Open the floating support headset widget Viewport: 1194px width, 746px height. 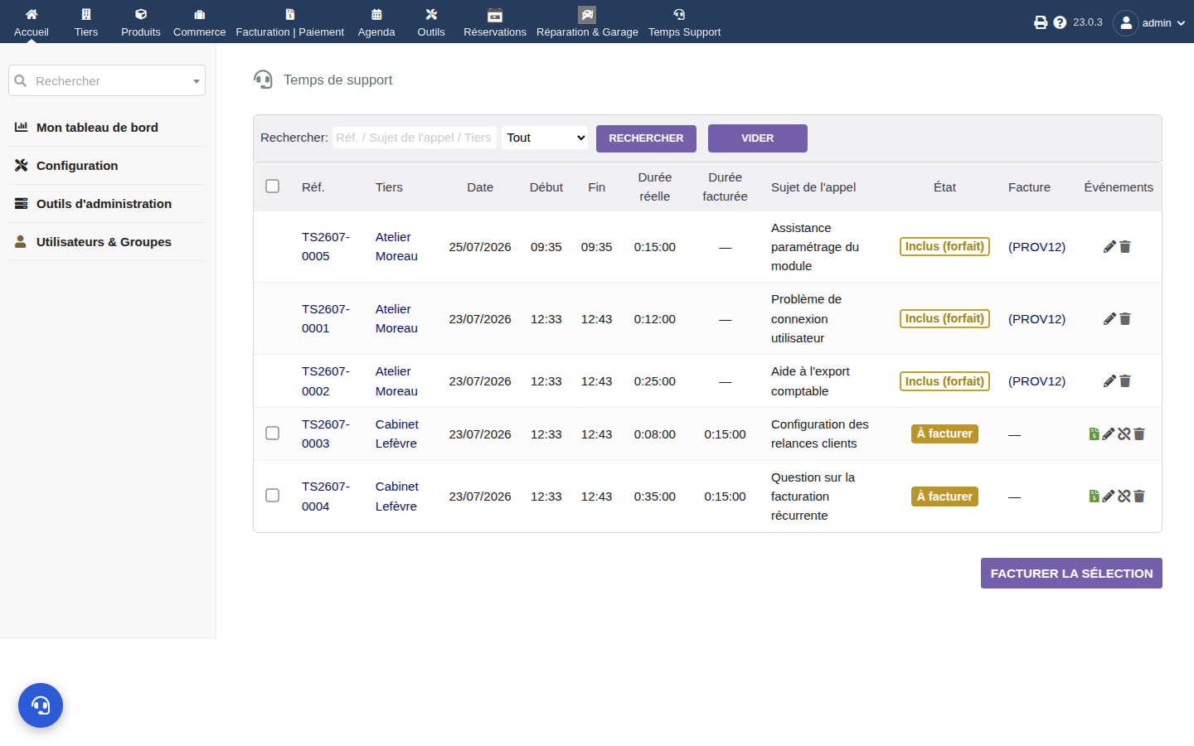pos(41,705)
